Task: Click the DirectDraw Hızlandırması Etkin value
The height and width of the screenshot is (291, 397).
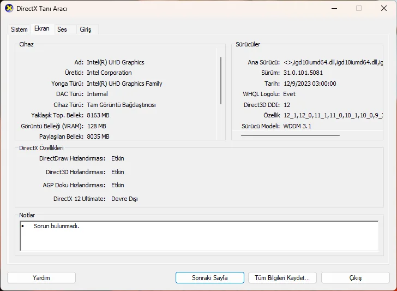Action: coord(118,158)
